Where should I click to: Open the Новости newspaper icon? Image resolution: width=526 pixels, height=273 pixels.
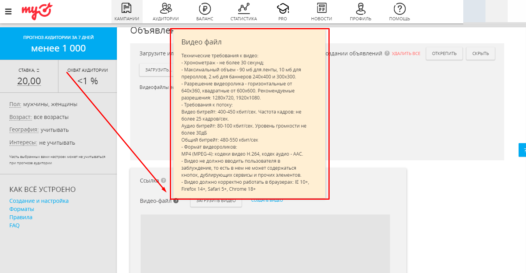pyautogui.click(x=321, y=8)
